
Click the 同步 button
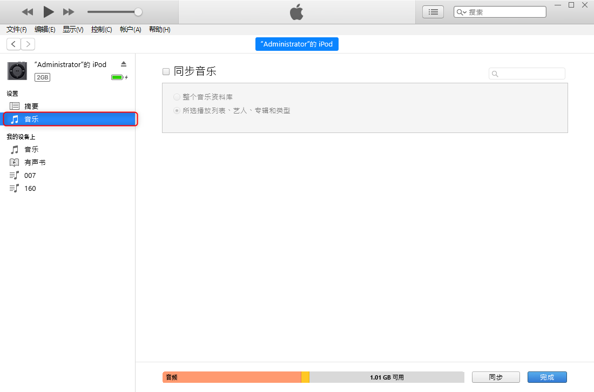coord(496,377)
